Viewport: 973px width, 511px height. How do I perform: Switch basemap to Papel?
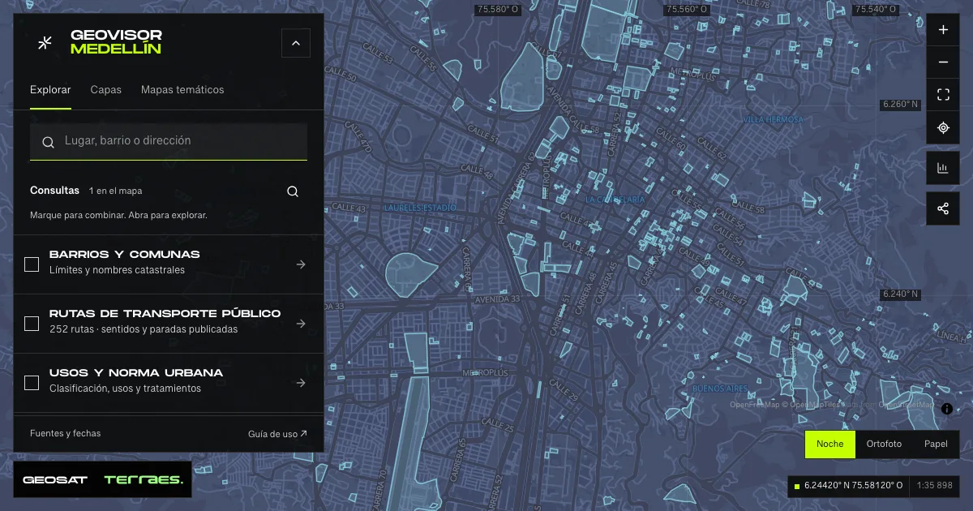(936, 444)
